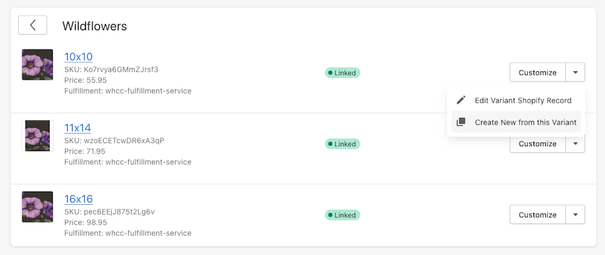
Task: Click the duplicate icon for Create New
Action: (x=461, y=122)
